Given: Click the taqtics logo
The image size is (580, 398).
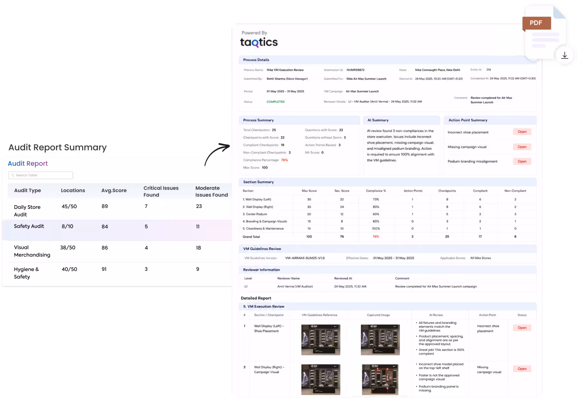Looking at the screenshot, I should click(x=259, y=42).
